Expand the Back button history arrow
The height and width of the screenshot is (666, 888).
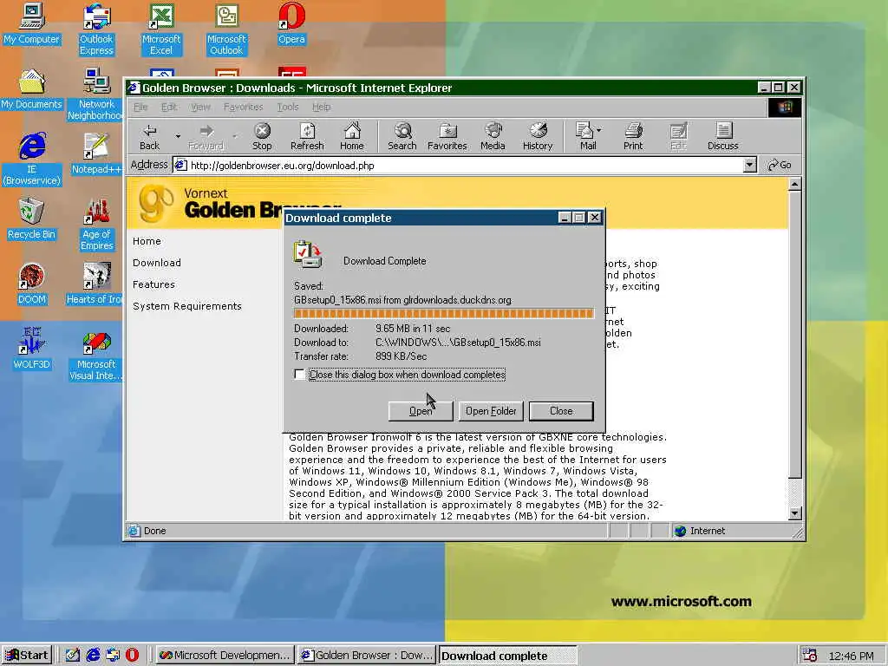[x=178, y=137]
